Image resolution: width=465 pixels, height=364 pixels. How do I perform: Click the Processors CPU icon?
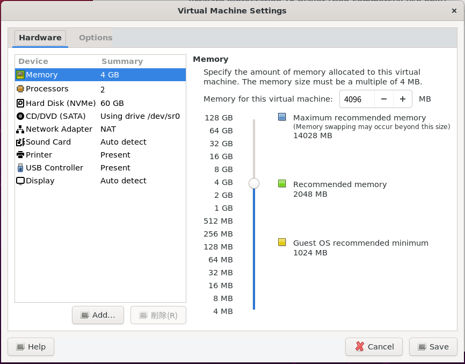tap(20, 89)
